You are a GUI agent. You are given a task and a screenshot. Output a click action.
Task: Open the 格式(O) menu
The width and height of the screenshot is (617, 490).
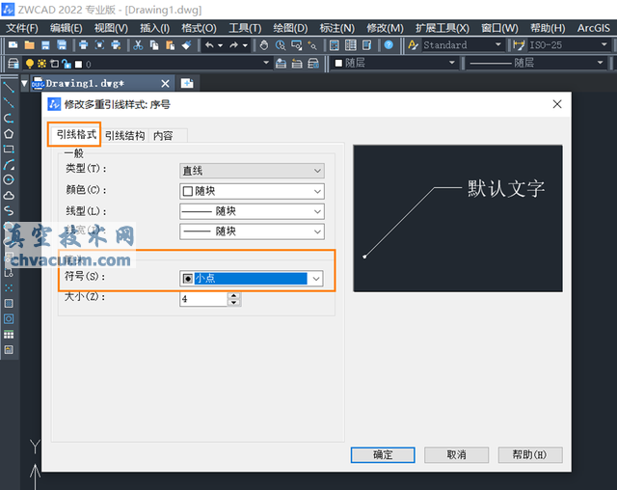pos(198,28)
